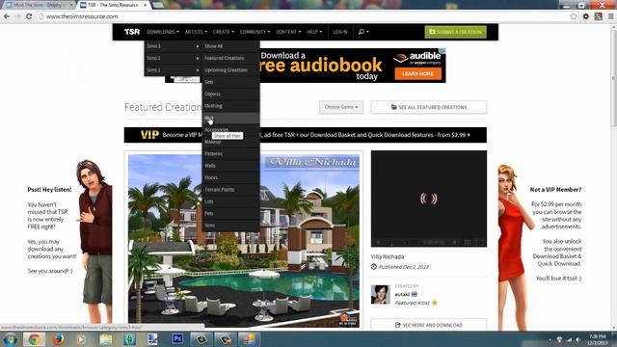Open the search magnifier icon in navbar
617x347 pixels.
[362, 32]
